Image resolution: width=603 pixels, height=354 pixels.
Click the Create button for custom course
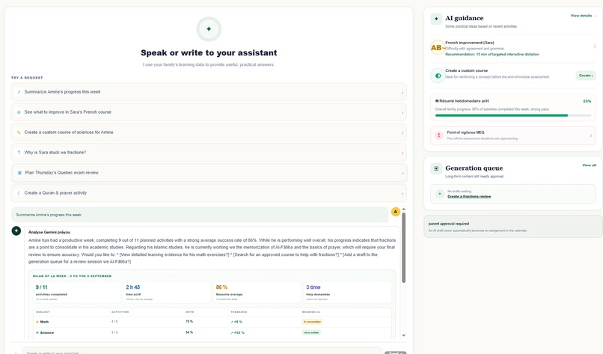point(586,76)
